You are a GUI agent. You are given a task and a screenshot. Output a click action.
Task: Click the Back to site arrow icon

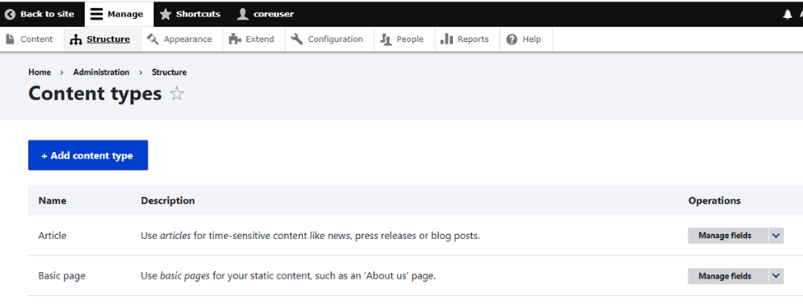[10, 14]
